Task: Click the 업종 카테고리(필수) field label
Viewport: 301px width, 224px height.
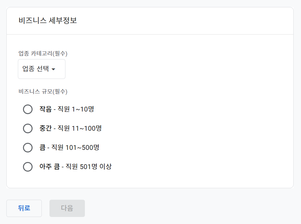Action: [43, 53]
